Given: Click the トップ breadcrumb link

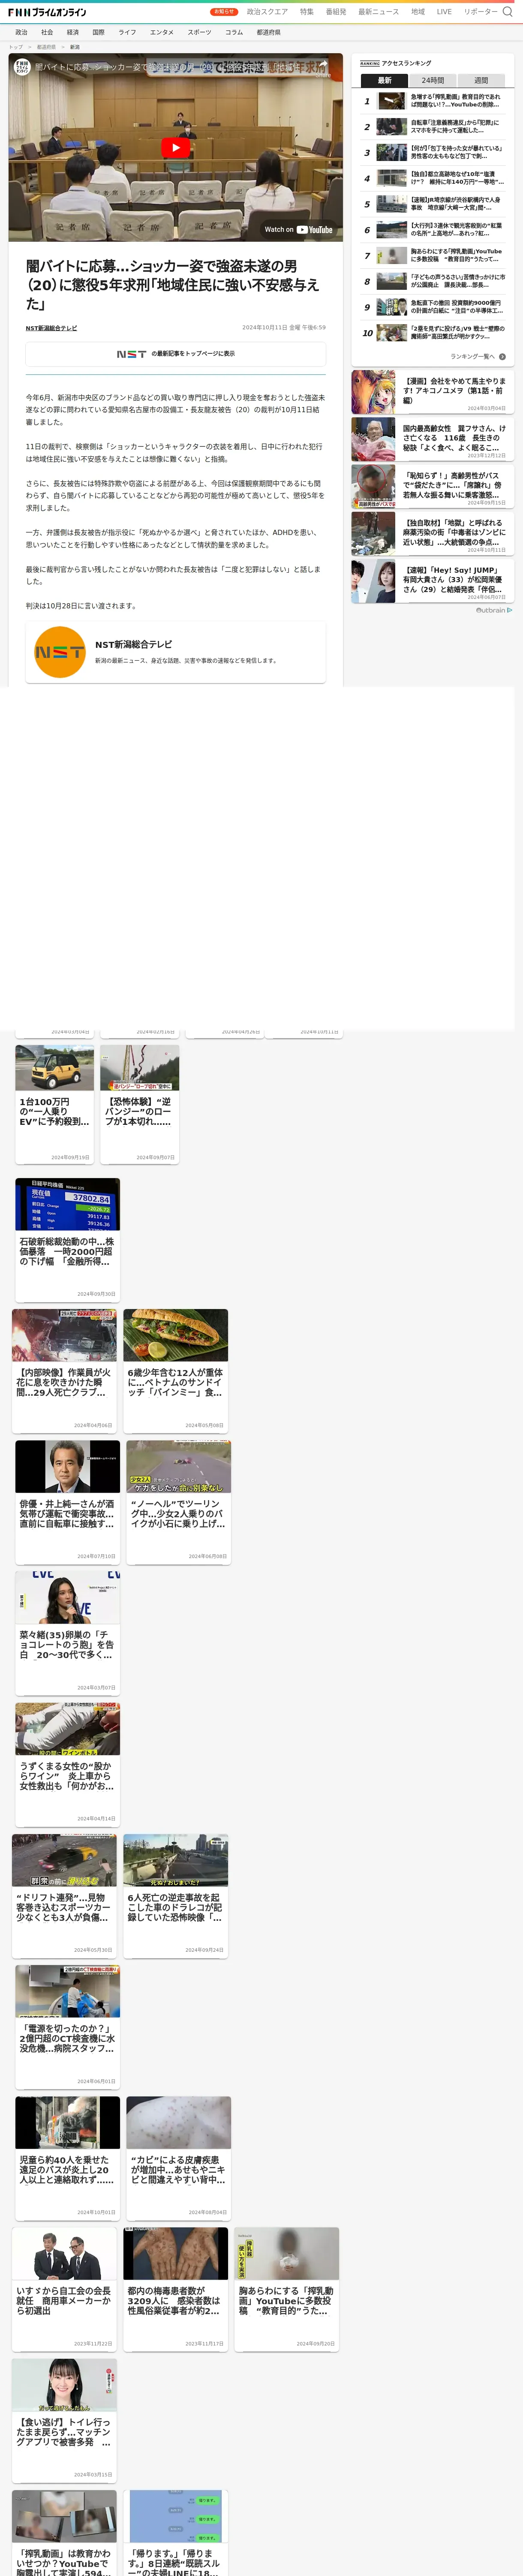Looking at the screenshot, I should point(16,47).
